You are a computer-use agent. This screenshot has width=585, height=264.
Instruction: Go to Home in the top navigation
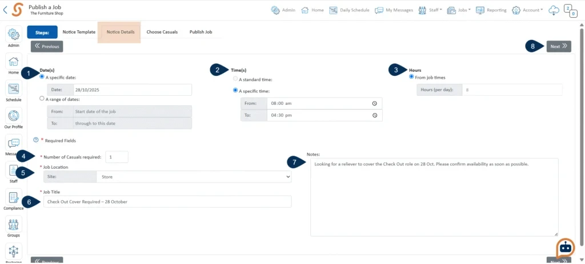tap(312, 10)
